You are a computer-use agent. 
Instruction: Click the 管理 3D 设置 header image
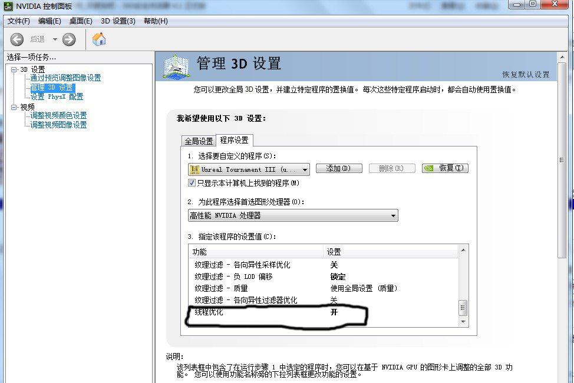(x=176, y=66)
